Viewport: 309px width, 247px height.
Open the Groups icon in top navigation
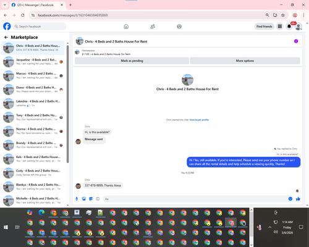(x=179, y=27)
